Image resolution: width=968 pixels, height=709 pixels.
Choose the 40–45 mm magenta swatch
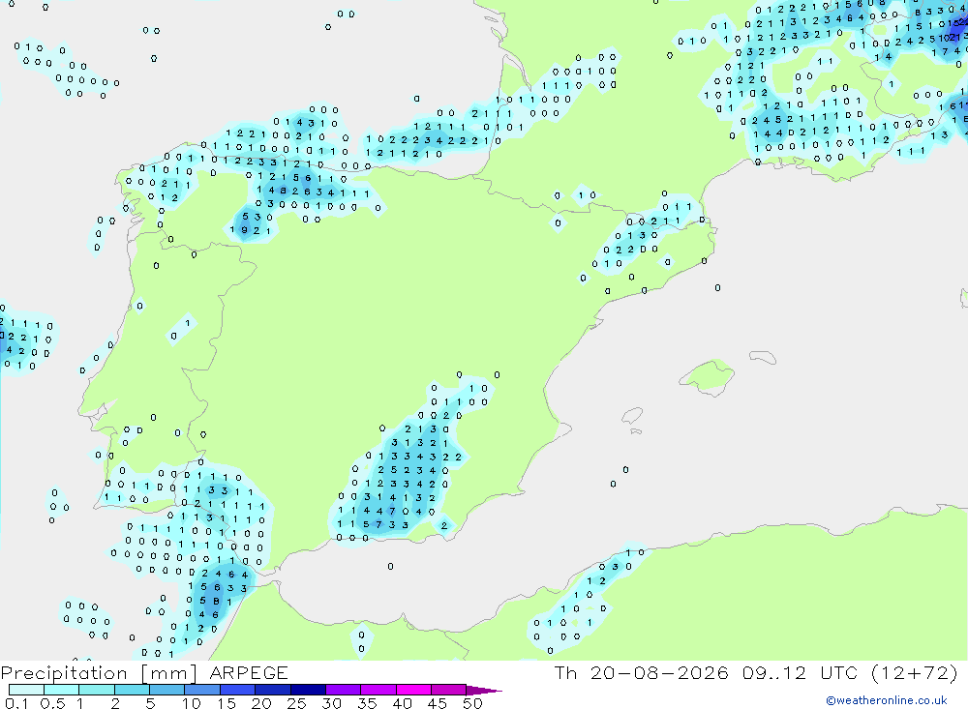coord(413,690)
